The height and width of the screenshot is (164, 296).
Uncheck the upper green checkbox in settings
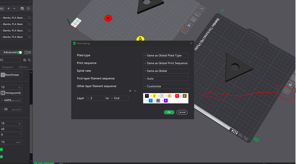pyautogui.click(x=2, y=149)
